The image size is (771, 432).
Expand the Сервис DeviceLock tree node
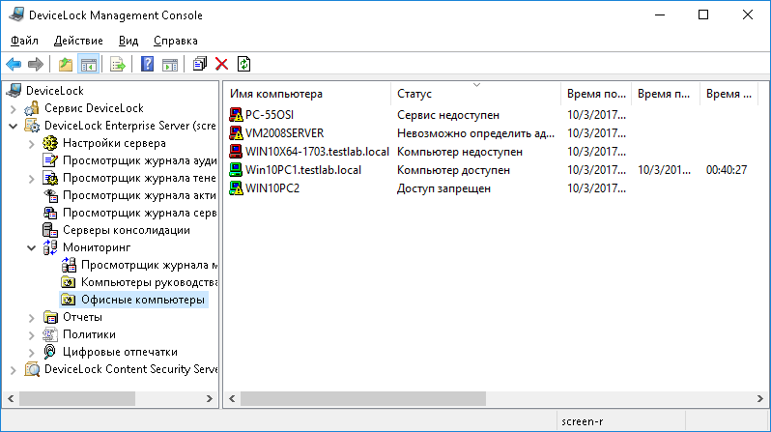point(14,107)
